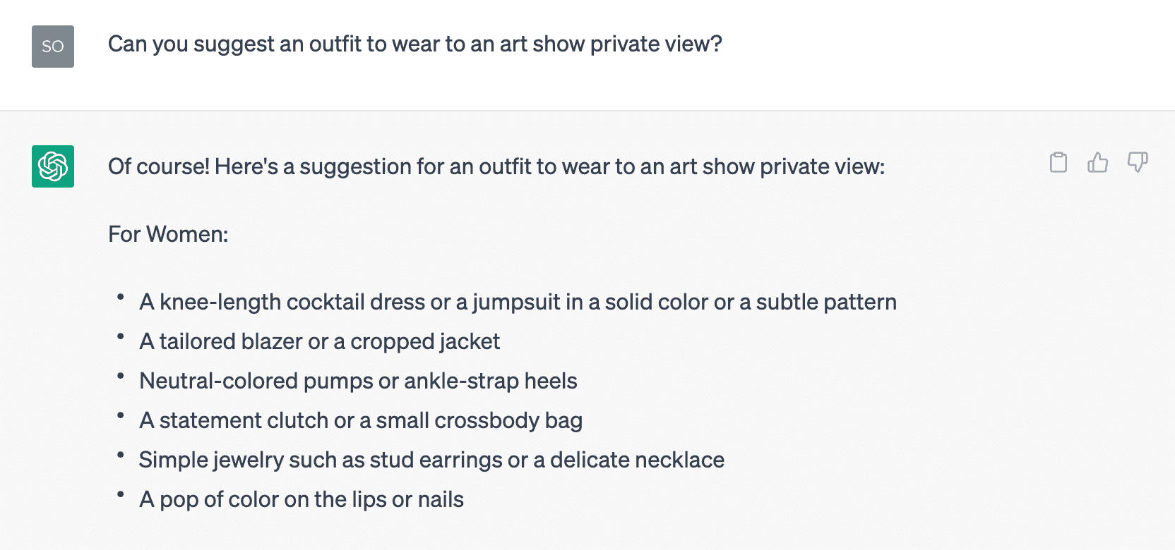
Task: Click the neutral-colored pumps bullet
Action: (x=358, y=381)
